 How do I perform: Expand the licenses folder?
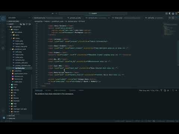(x=19, y=101)
